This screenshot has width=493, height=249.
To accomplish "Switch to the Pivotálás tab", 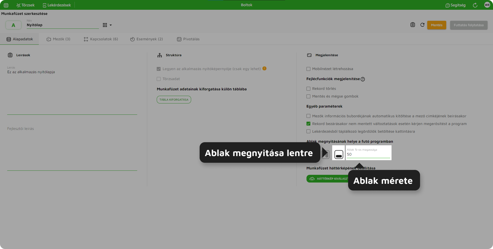I will pyautogui.click(x=188, y=39).
